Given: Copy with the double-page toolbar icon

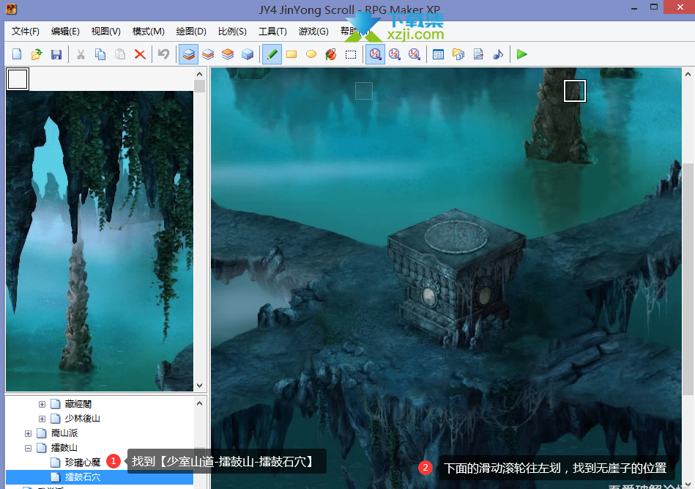Looking at the screenshot, I should pyautogui.click(x=100, y=54).
